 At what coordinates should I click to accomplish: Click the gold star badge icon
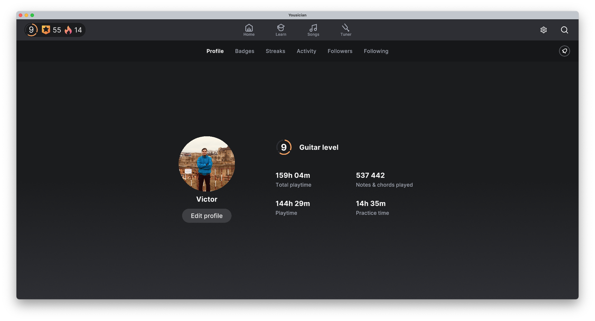pyautogui.click(x=46, y=30)
